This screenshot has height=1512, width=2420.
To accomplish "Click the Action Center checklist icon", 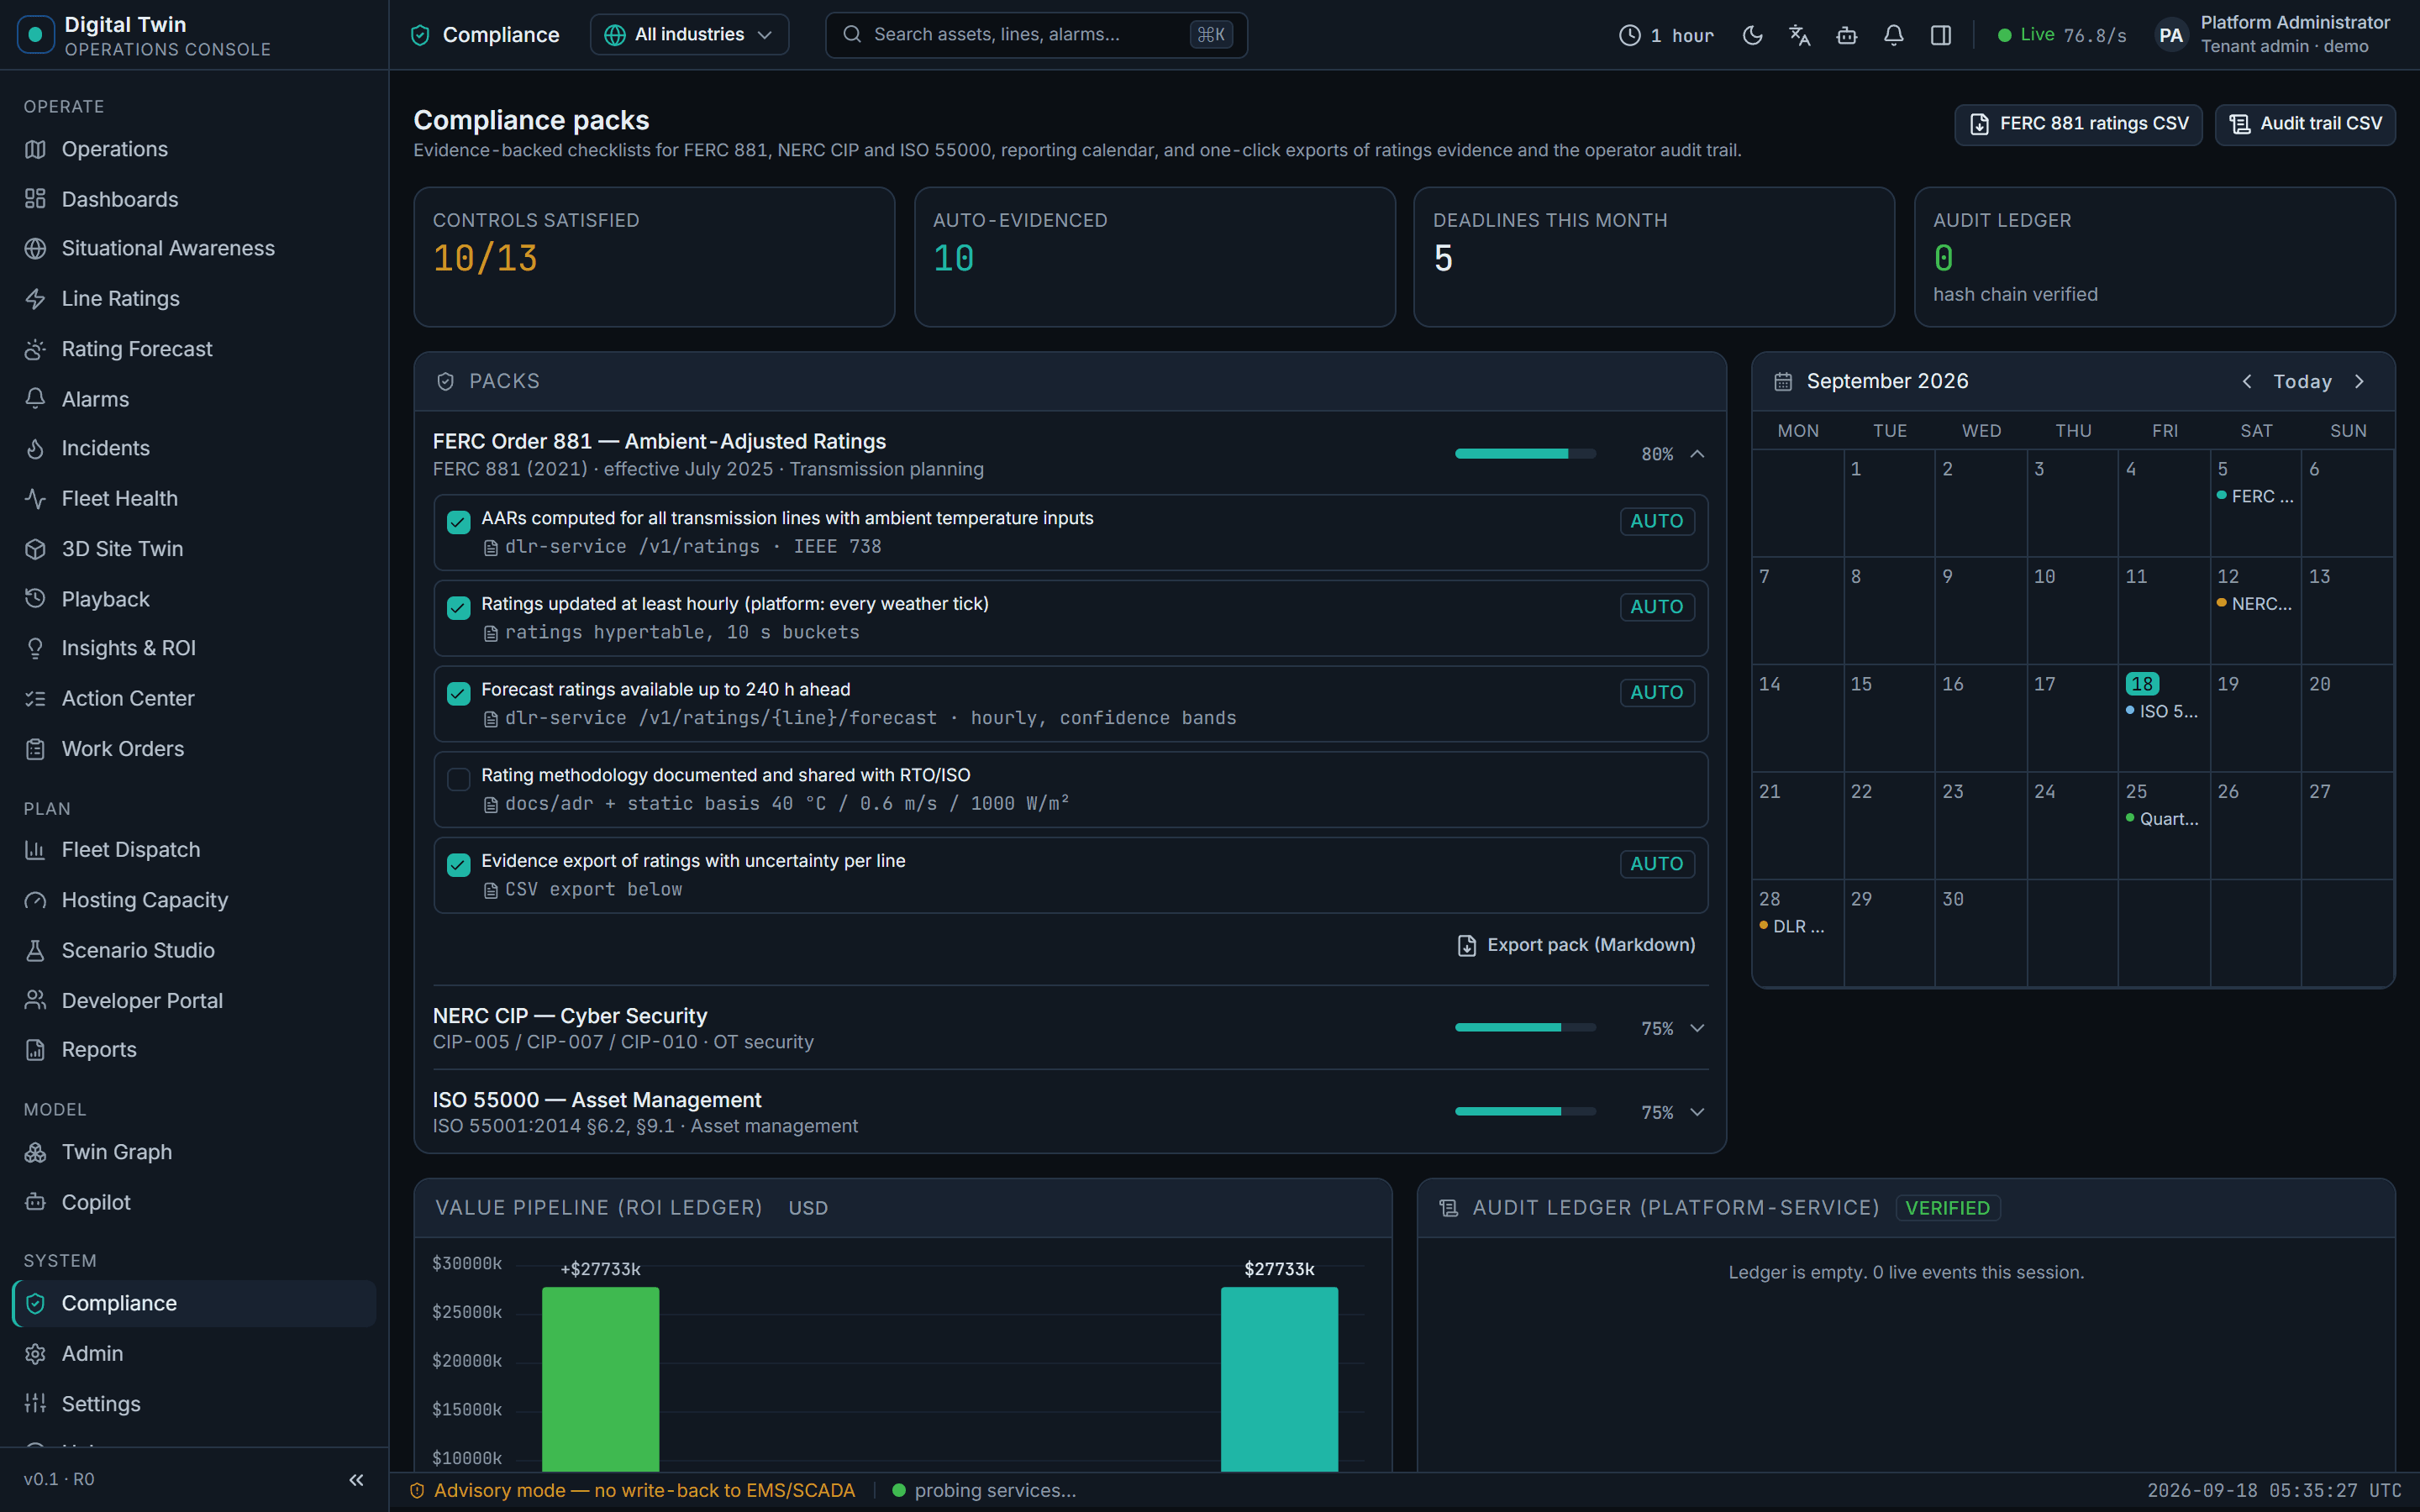I will [35, 698].
